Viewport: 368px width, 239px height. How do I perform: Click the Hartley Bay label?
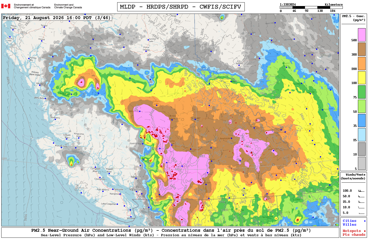[33, 59]
